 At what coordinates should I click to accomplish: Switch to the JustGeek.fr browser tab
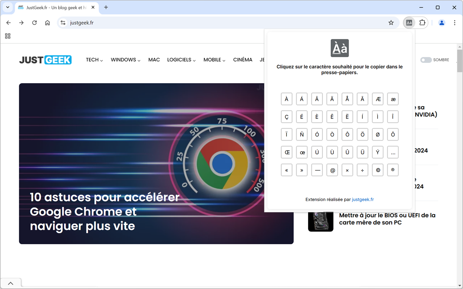(x=54, y=7)
